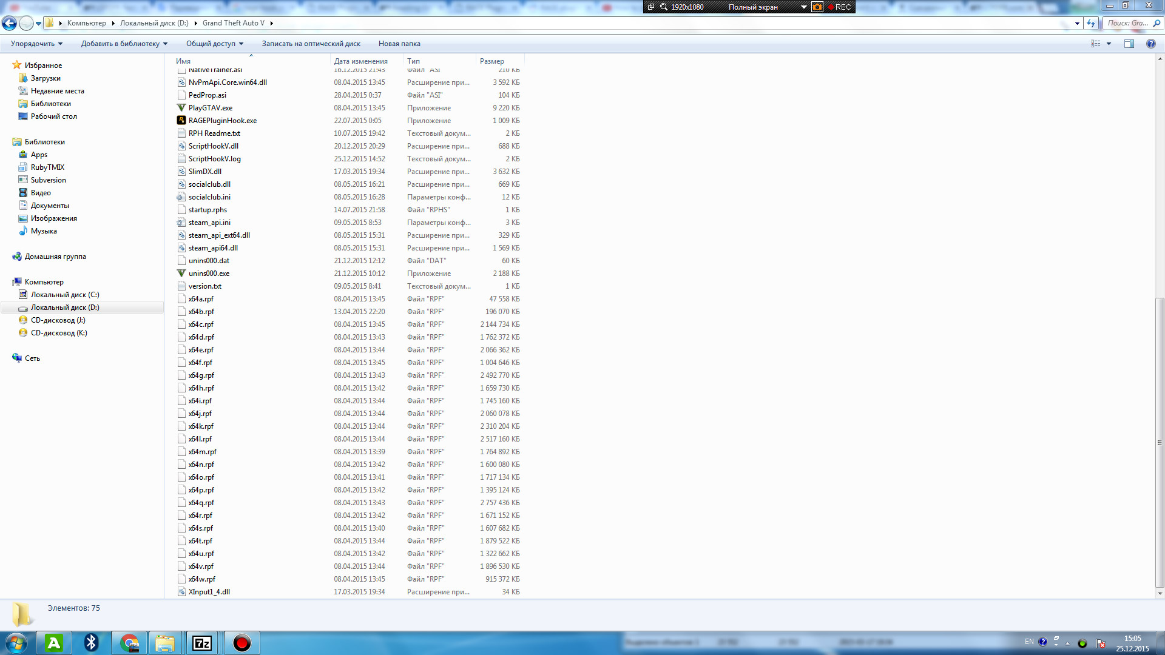The width and height of the screenshot is (1165, 655).
Task: Open Загрузки in the favorites sidebar
Action: click(46, 78)
